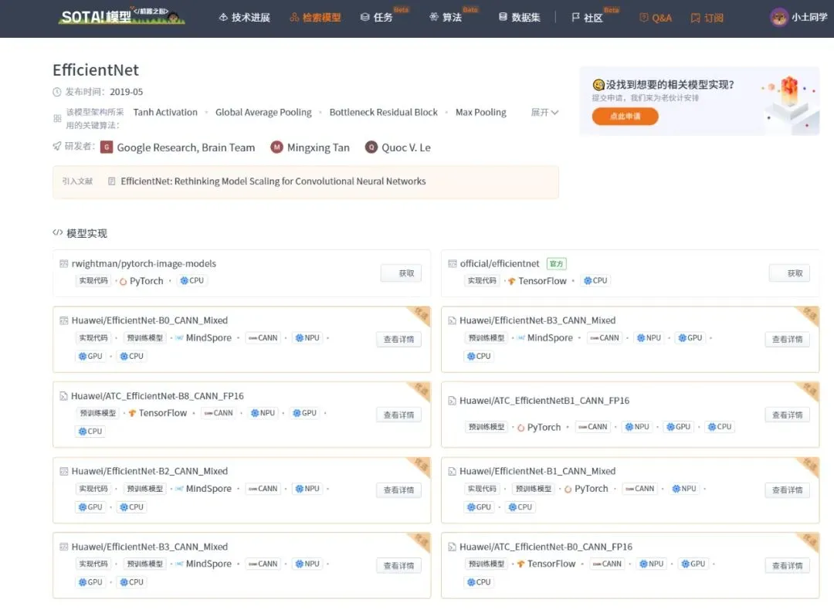Viewport: 834px width, 613px height.
Task: Click TensorFlow icon in ATC_EfficientNet-B8 card
Action: pos(133,413)
